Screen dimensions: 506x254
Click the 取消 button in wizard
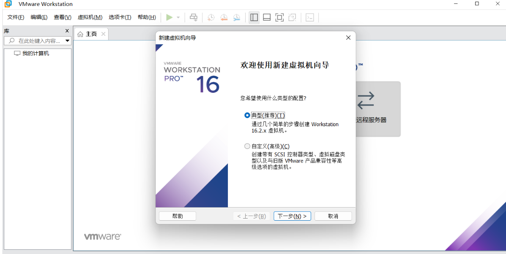coord(333,216)
